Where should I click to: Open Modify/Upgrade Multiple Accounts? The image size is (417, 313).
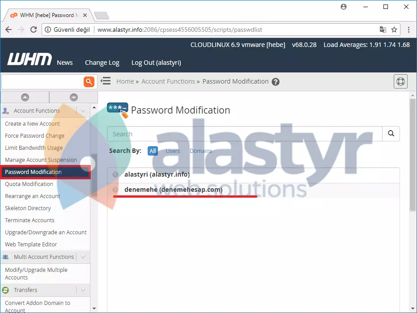click(x=36, y=273)
